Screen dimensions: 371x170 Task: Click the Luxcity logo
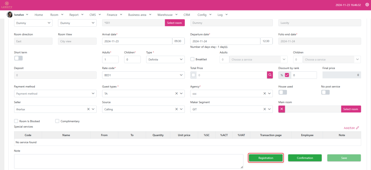7,5
